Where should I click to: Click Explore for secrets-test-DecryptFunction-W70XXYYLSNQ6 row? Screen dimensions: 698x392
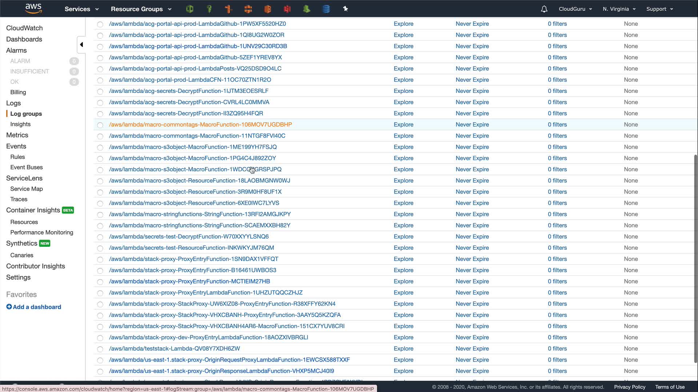point(404,237)
